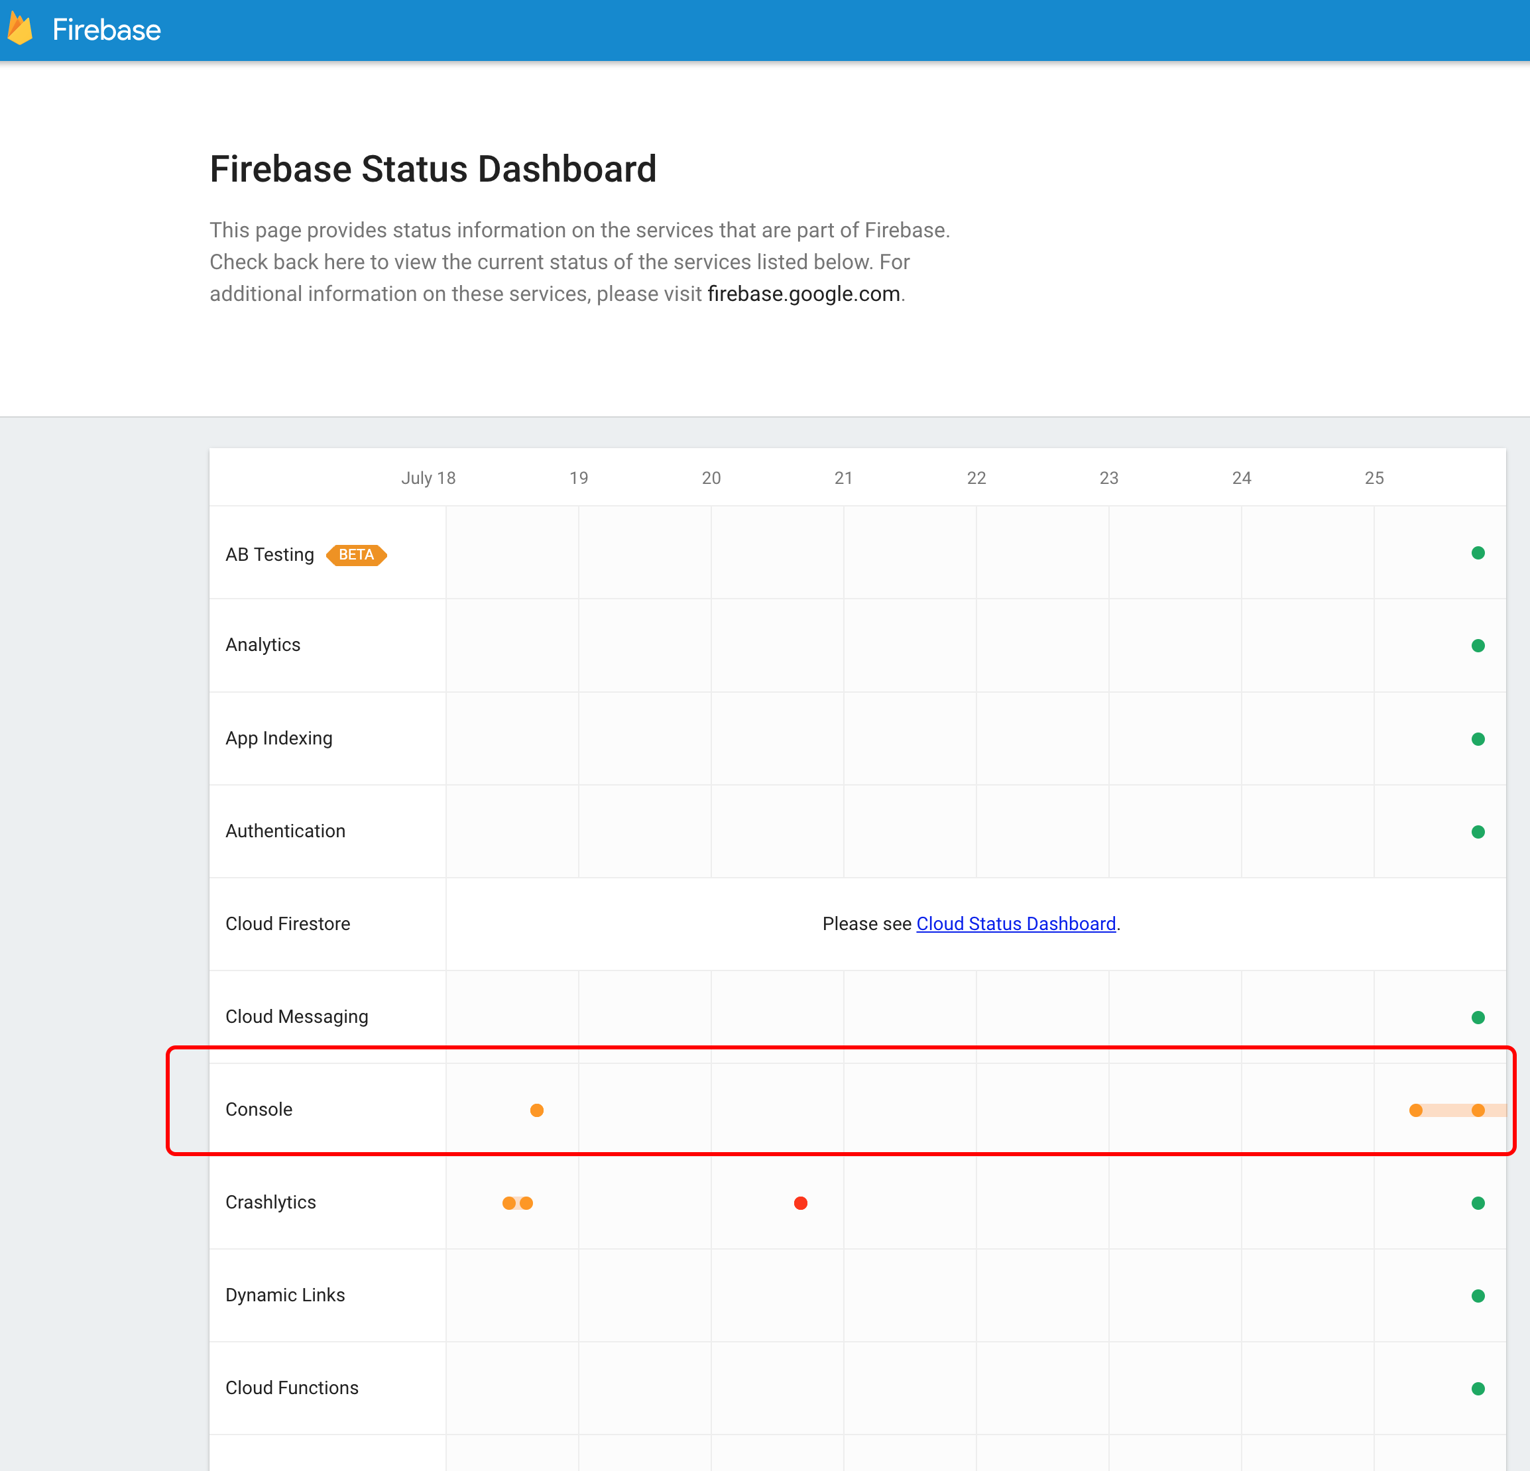
Task: Click Cloud Functions green status dot
Action: 1477,1389
